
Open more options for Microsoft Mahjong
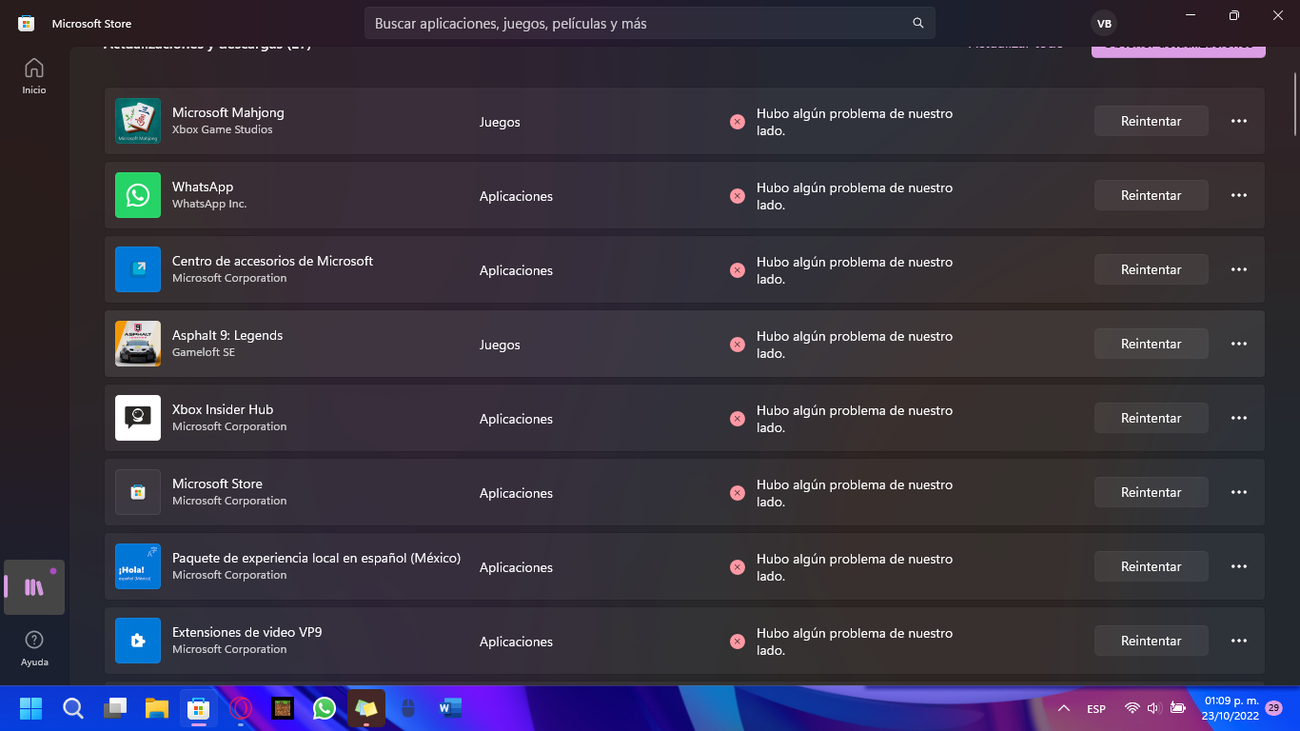point(1239,121)
